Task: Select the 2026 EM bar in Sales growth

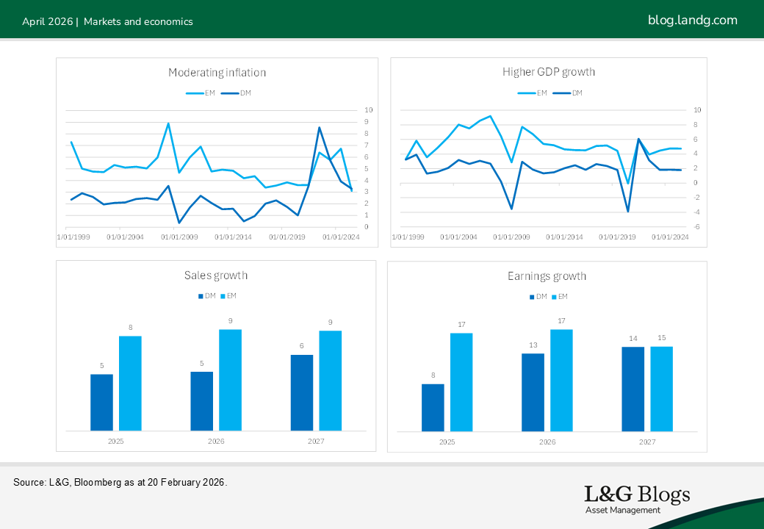Action: tap(230, 379)
